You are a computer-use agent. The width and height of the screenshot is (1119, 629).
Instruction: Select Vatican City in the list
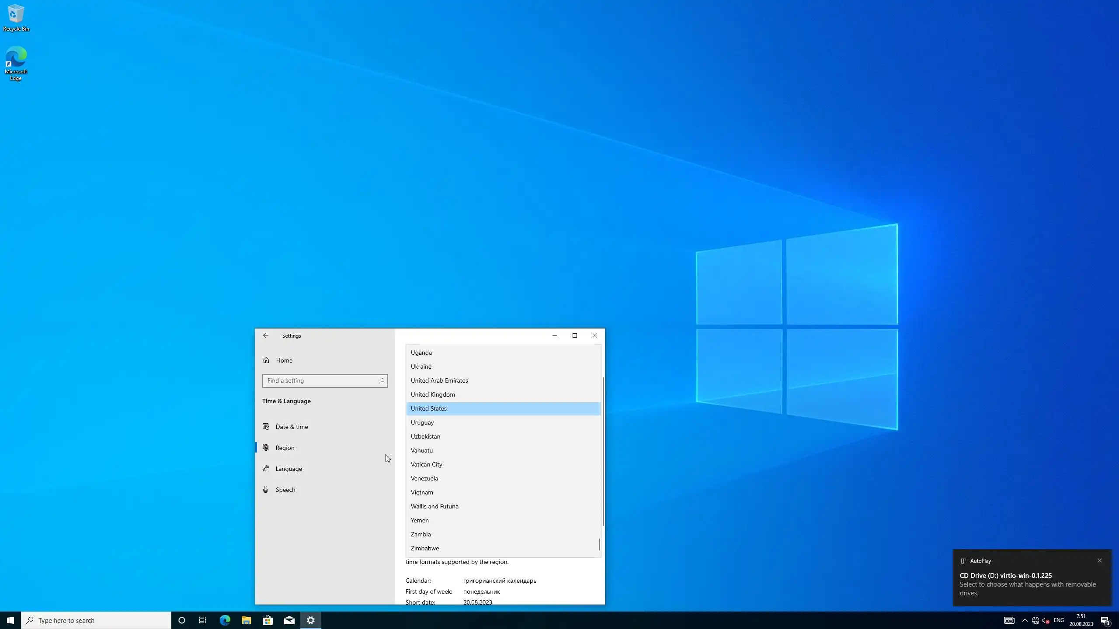point(426,464)
